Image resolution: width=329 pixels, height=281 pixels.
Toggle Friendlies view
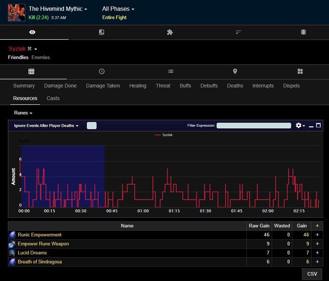point(18,58)
